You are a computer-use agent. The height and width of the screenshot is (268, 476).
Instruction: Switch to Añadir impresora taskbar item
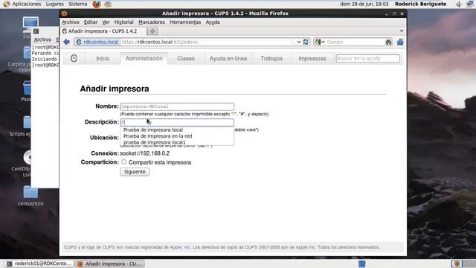coord(109,264)
